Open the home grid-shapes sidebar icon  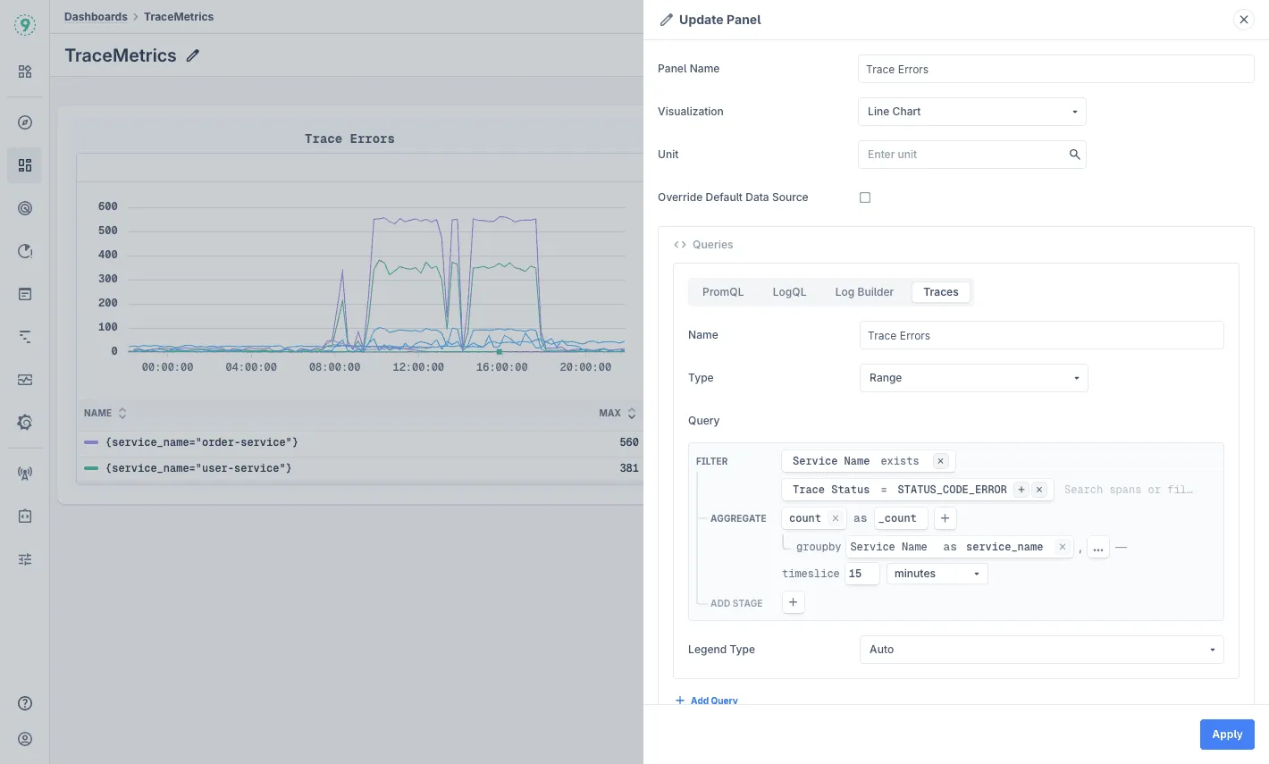25,71
